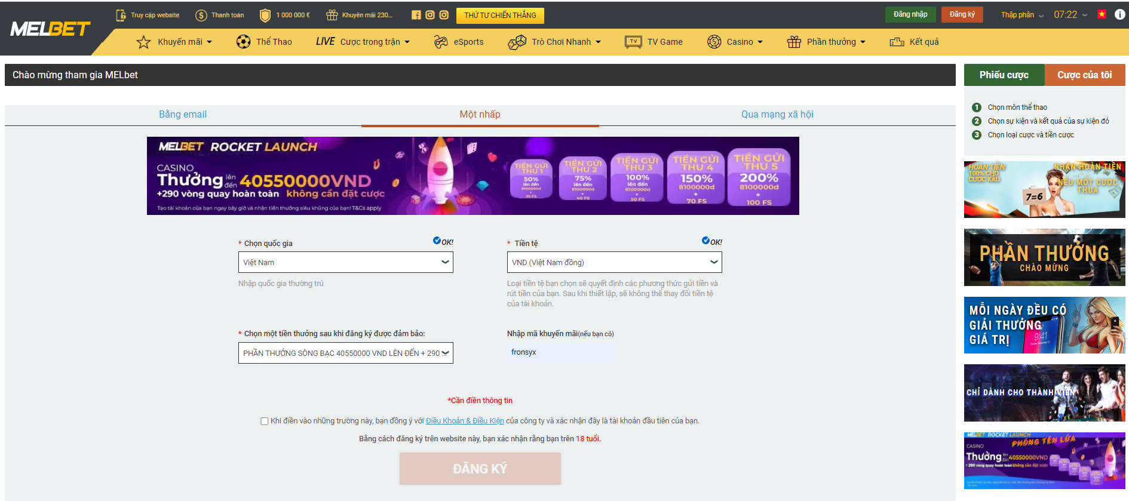1129x501 pixels.
Task: Click the Trò Chơi Nhanh dice icon
Action: click(x=517, y=42)
